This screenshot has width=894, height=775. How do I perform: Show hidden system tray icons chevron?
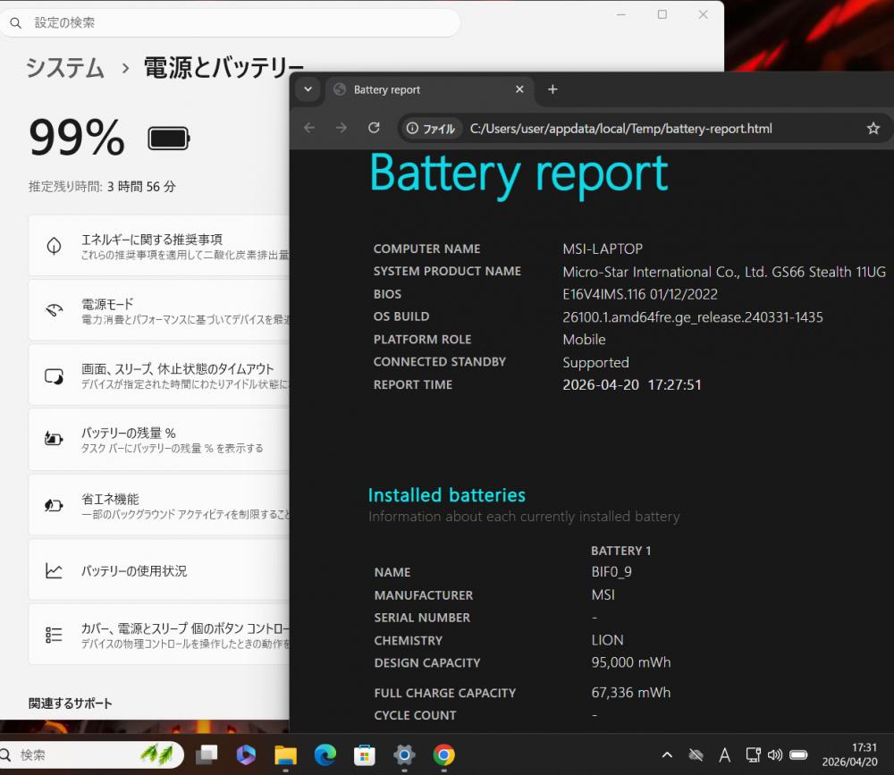click(667, 755)
